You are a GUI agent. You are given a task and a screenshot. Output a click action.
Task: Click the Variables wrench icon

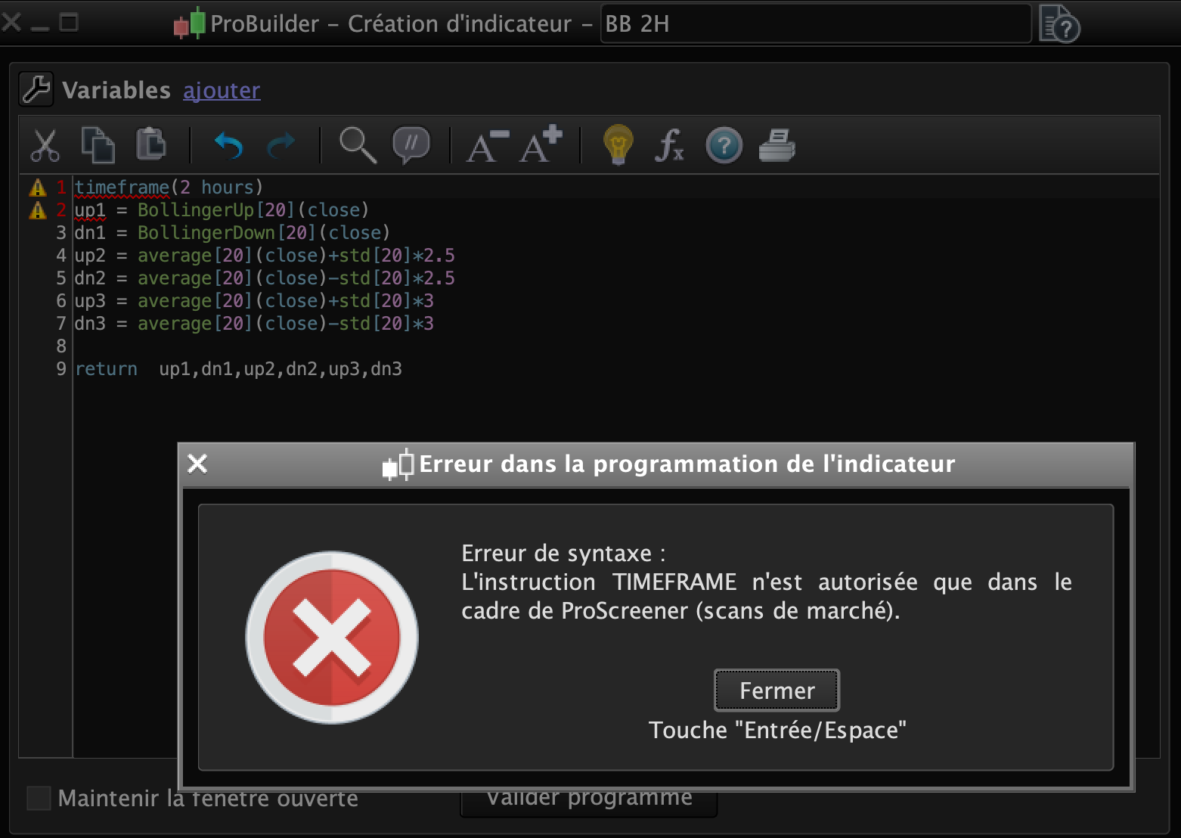[36, 90]
